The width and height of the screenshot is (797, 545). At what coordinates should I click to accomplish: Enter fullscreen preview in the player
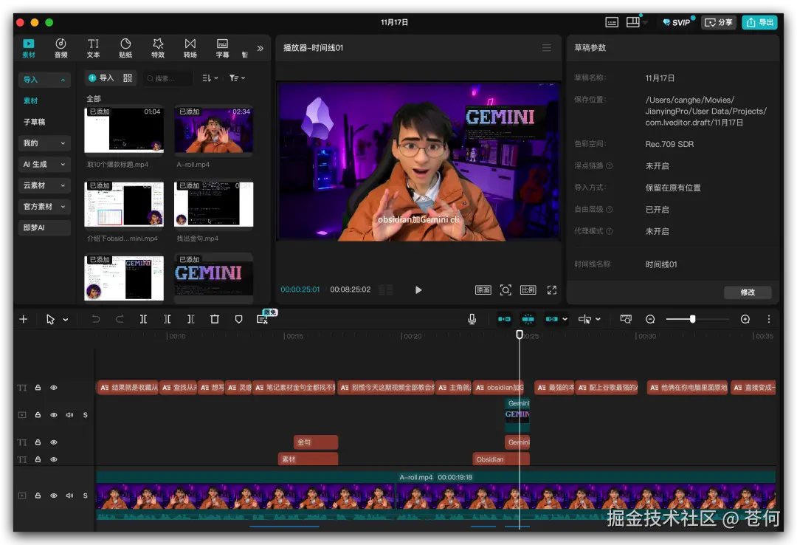[x=551, y=290]
